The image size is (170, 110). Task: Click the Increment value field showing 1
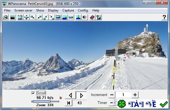point(123,95)
